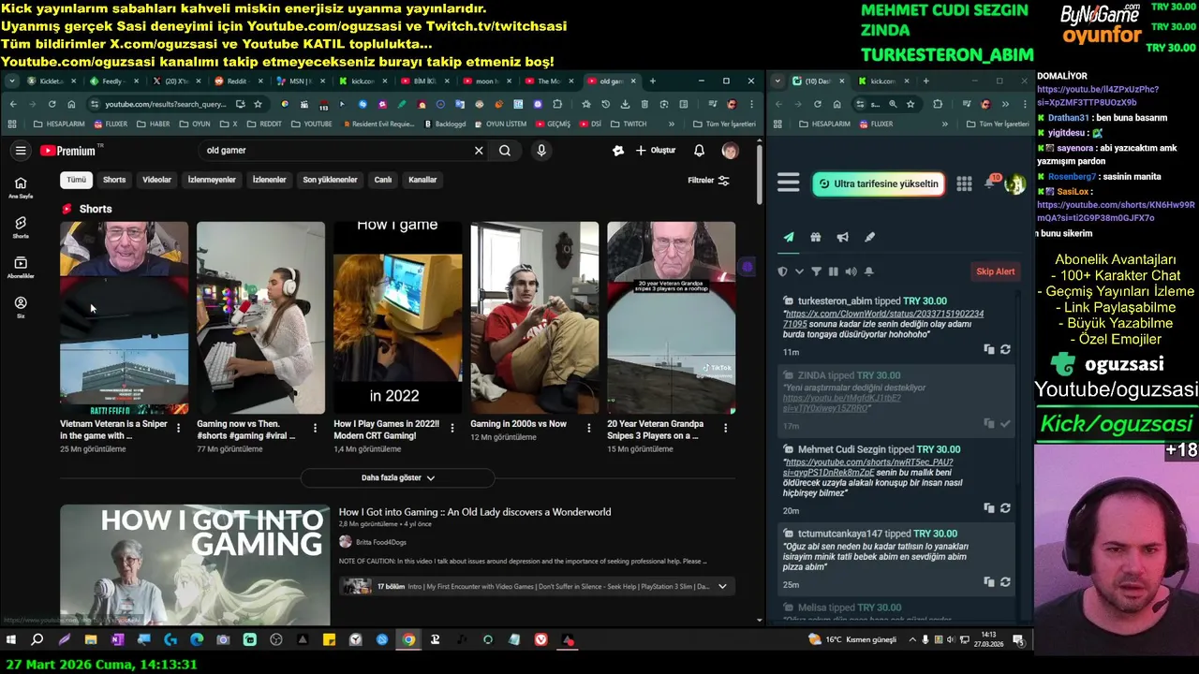The image size is (1199, 674).
Task: Open the Backloggd bookmark
Action: (x=445, y=124)
